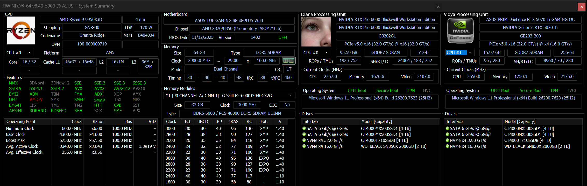This screenshot has height=186, width=587.
Task: Click status icon for WD_BLACK SN850X under Vidya drives
Action: [447, 146]
